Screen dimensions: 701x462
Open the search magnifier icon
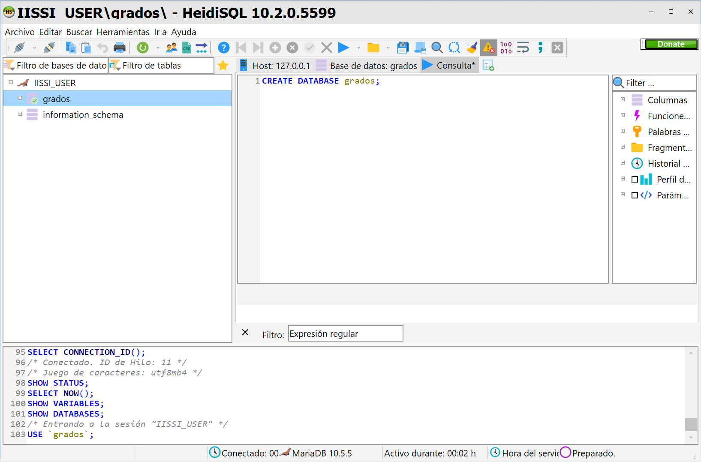click(437, 48)
